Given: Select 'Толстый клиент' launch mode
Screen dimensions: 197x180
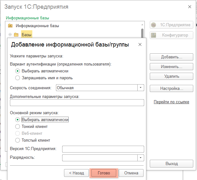Looking at the screenshot, I should (x=17, y=140).
